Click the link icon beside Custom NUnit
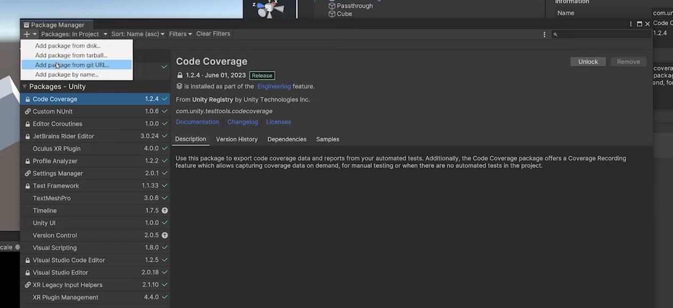The height and width of the screenshot is (308, 673). coord(28,111)
